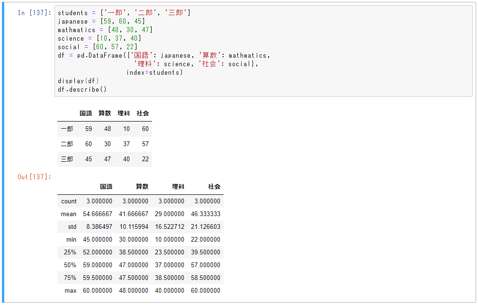Select the 三郎 row label
Screen dimensions: 478x305
click(x=67, y=159)
